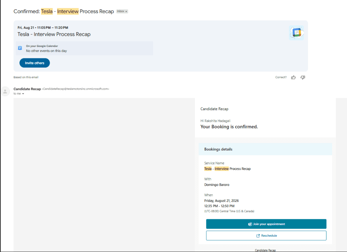Image resolution: width=347 pixels, height=252 pixels.
Task: Click the email subject Confirmed: Tesla - Interview Process Recap
Action: click(64, 11)
